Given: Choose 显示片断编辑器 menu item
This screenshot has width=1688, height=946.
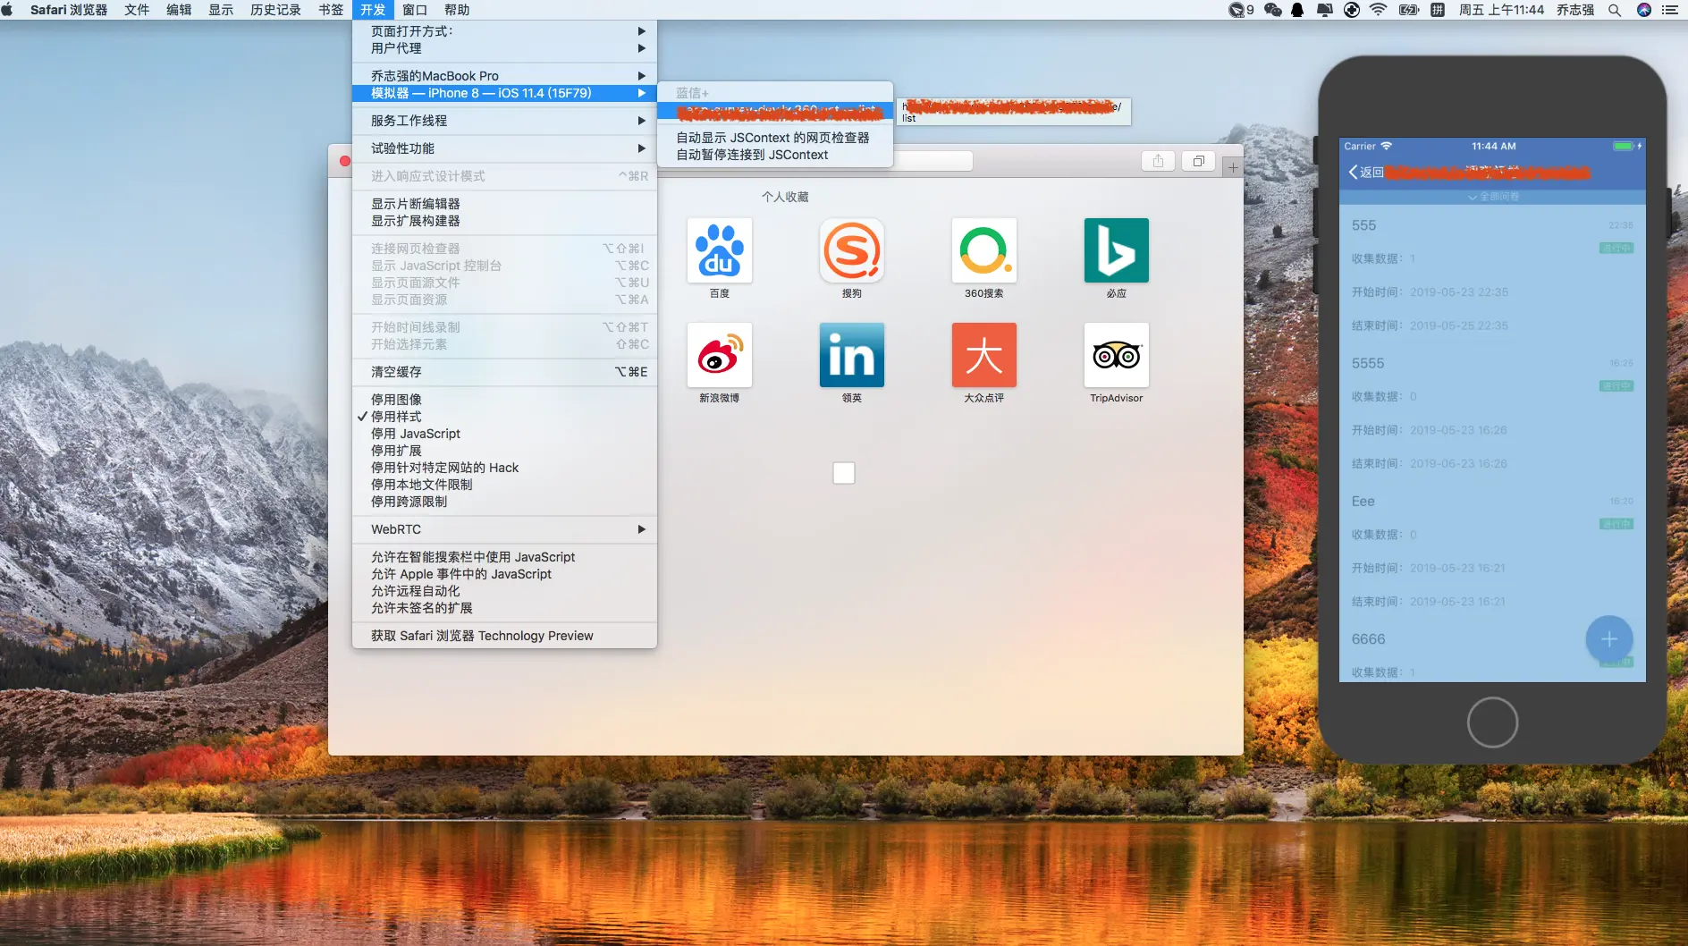Looking at the screenshot, I should [x=504, y=204].
